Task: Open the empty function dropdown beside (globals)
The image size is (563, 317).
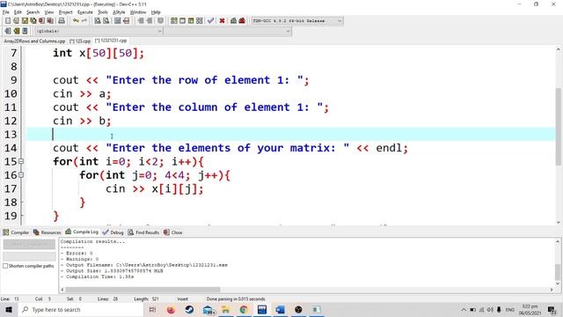Action: (228, 32)
